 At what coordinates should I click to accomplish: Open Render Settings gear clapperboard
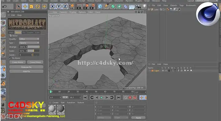[92, 7]
